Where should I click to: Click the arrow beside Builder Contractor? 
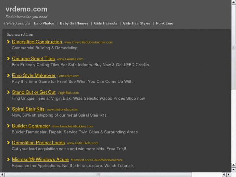[x=8, y=126]
